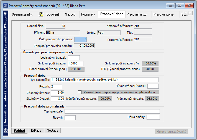Click the Kmenové středisko field
This screenshot has width=197, height=140.
[x=143, y=26]
